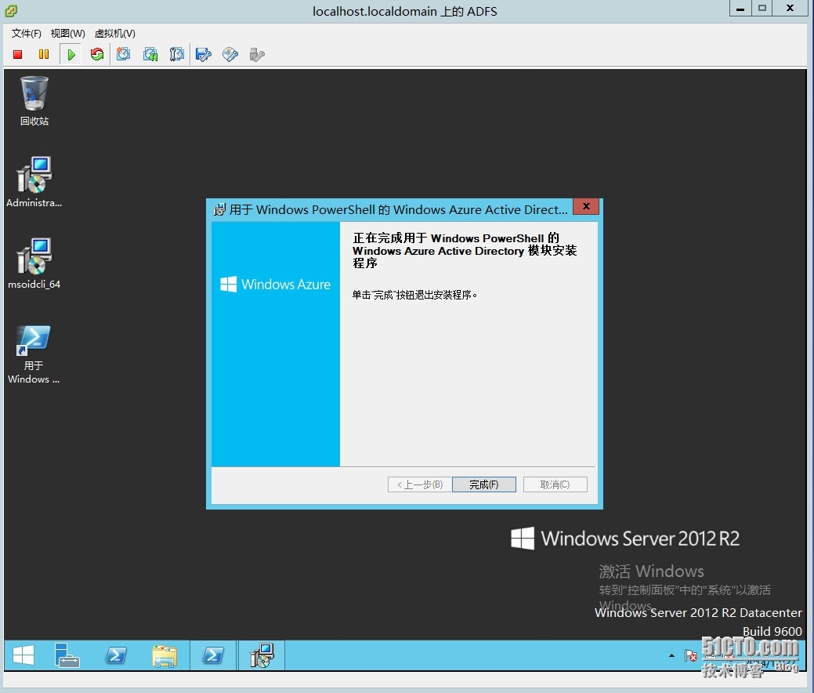Click the floppy disk connect icon

204,54
